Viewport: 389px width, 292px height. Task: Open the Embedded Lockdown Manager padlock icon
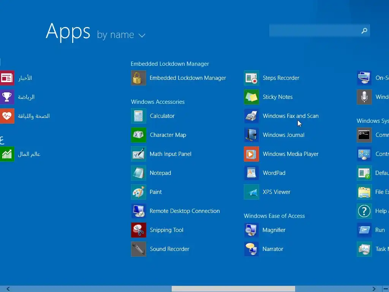click(138, 78)
